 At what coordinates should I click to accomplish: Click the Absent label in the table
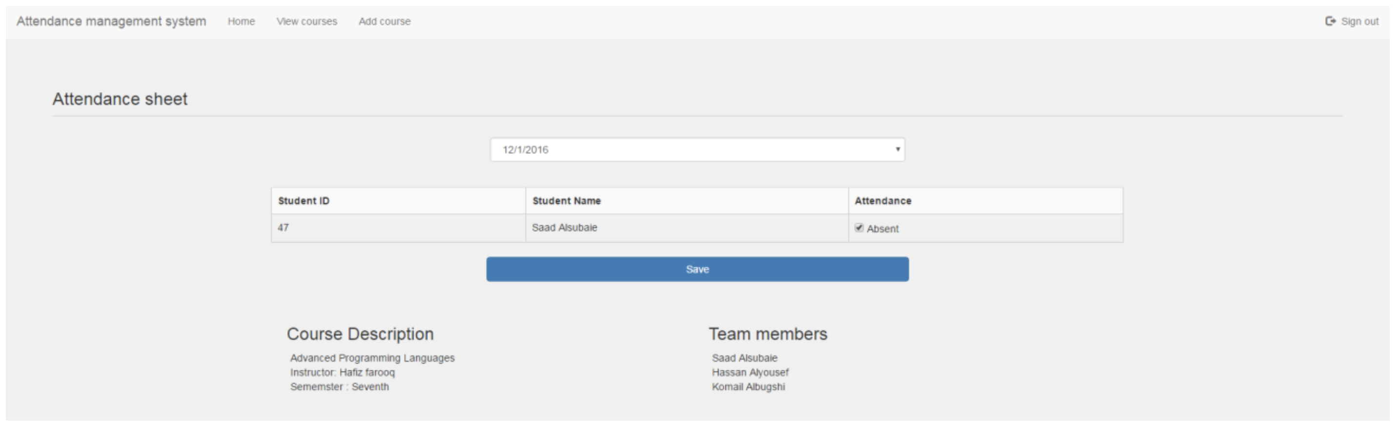[882, 229]
